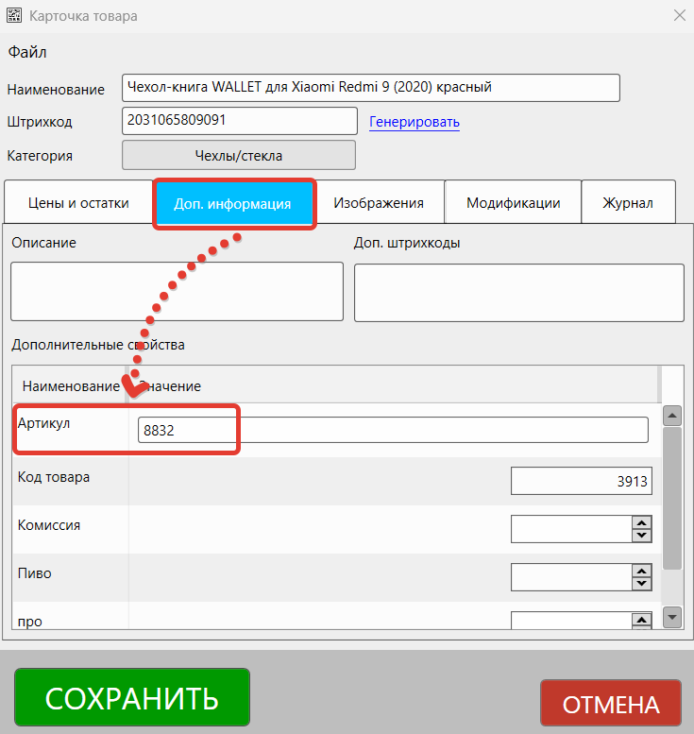
Task: Open the Чехлы/стекла category selector
Action: tap(238, 156)
